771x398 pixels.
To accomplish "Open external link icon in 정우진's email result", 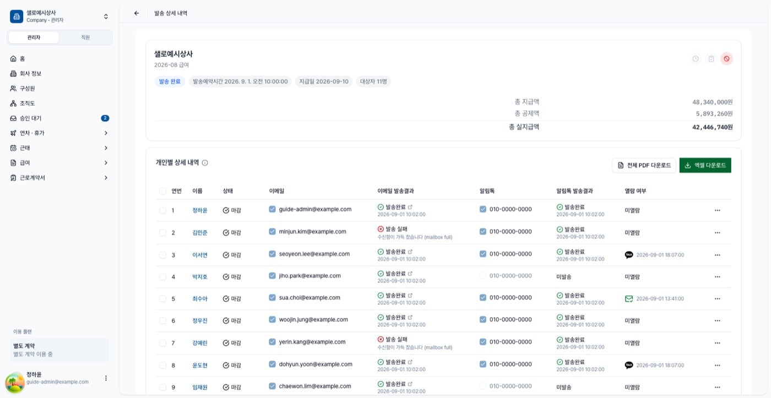I will click(410, 318).
